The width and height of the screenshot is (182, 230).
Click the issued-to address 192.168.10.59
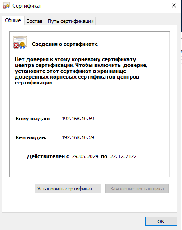[x=78, y=119]
